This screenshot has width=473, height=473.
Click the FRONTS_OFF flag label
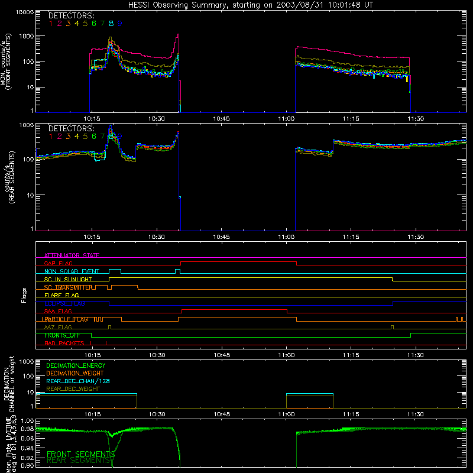[62, 335]
